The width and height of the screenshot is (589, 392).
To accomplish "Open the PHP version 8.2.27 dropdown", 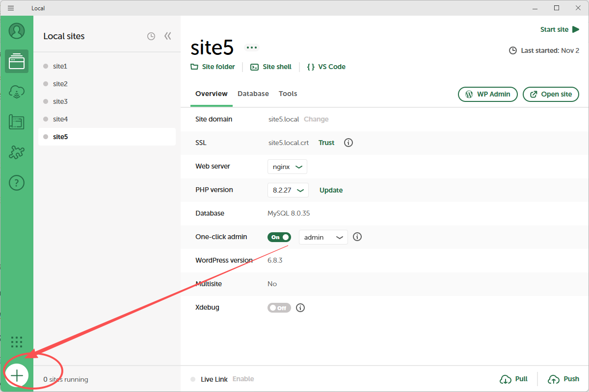I will (288, 190).
